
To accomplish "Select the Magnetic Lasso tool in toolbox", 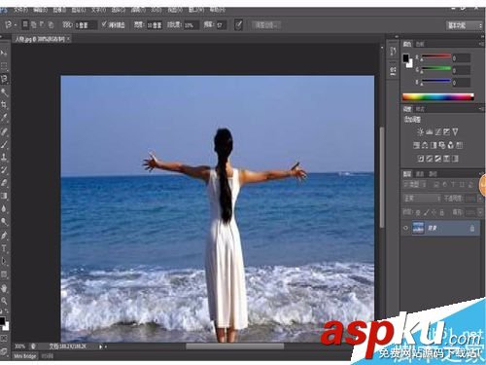I will pos(4,79).
